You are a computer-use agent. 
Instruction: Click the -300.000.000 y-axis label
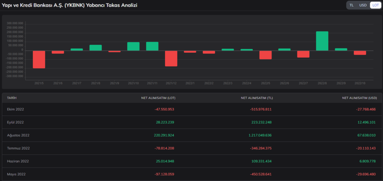click(15, 76)
